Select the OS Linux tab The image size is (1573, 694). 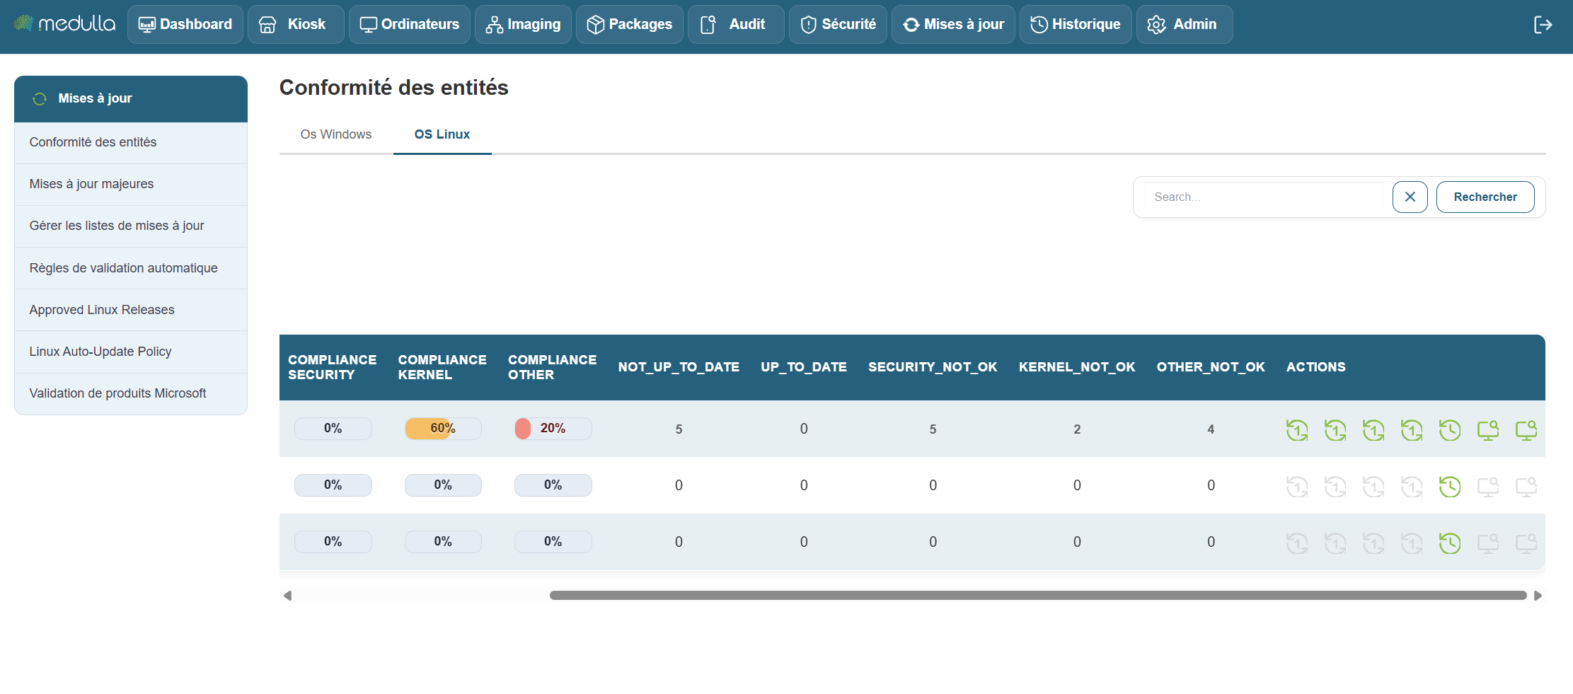point(442,134)
